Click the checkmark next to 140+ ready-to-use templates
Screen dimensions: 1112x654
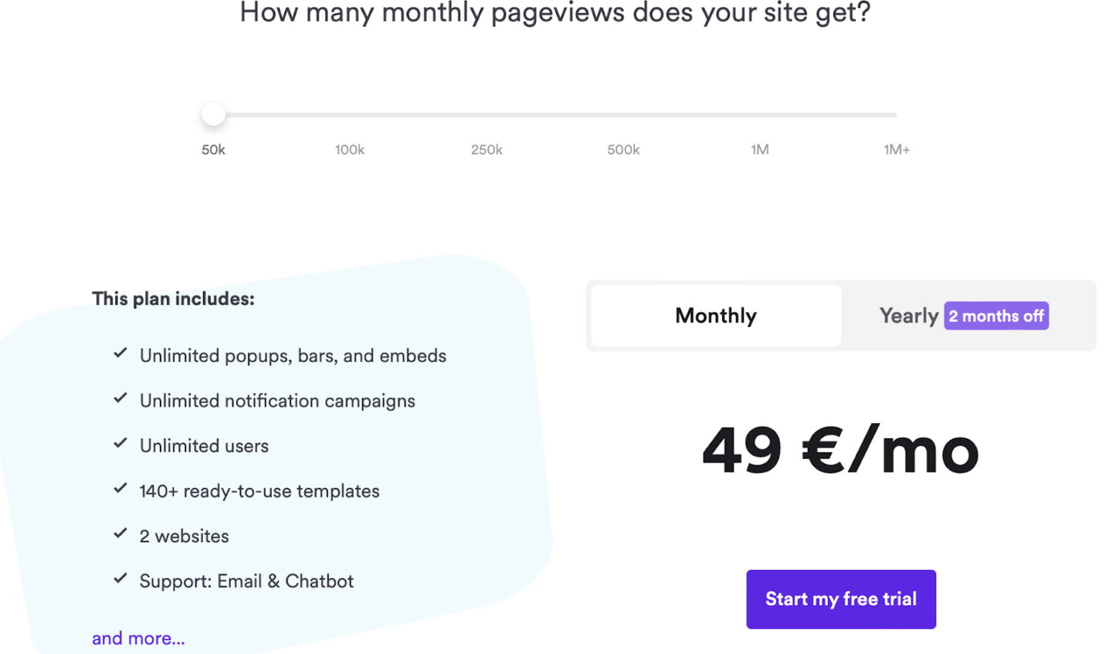120,488
